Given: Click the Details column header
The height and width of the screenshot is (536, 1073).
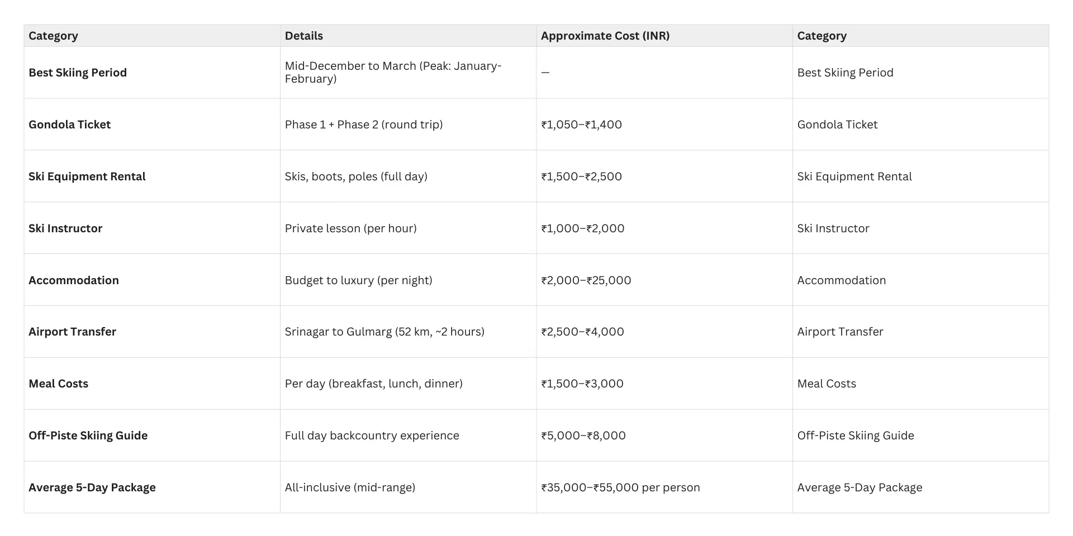Looking at the screenshot, I should pyautogui.click(x=303, y=36).
